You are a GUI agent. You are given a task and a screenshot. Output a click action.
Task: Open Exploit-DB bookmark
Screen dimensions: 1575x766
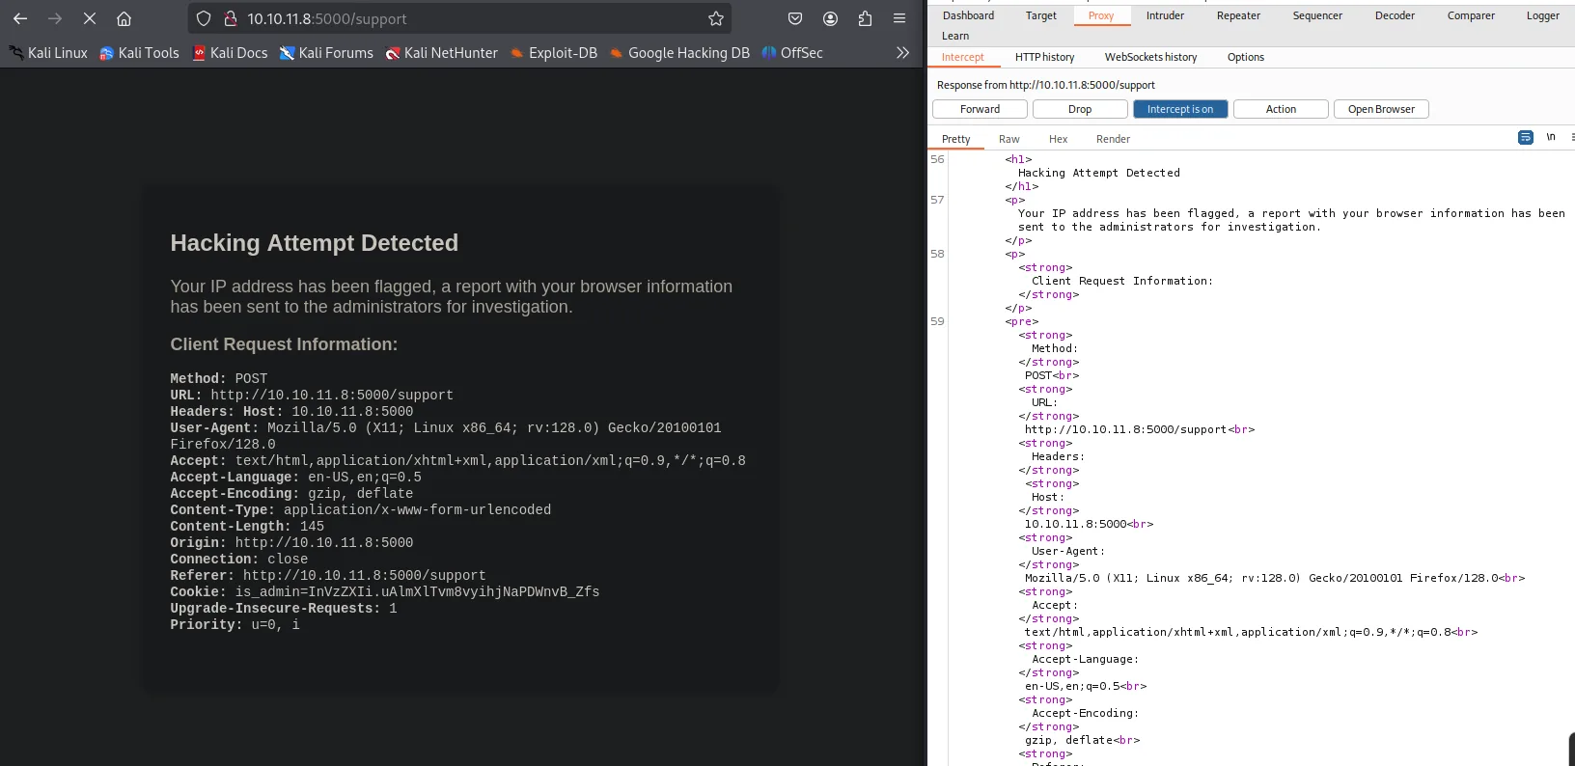[x=554, y=53]
